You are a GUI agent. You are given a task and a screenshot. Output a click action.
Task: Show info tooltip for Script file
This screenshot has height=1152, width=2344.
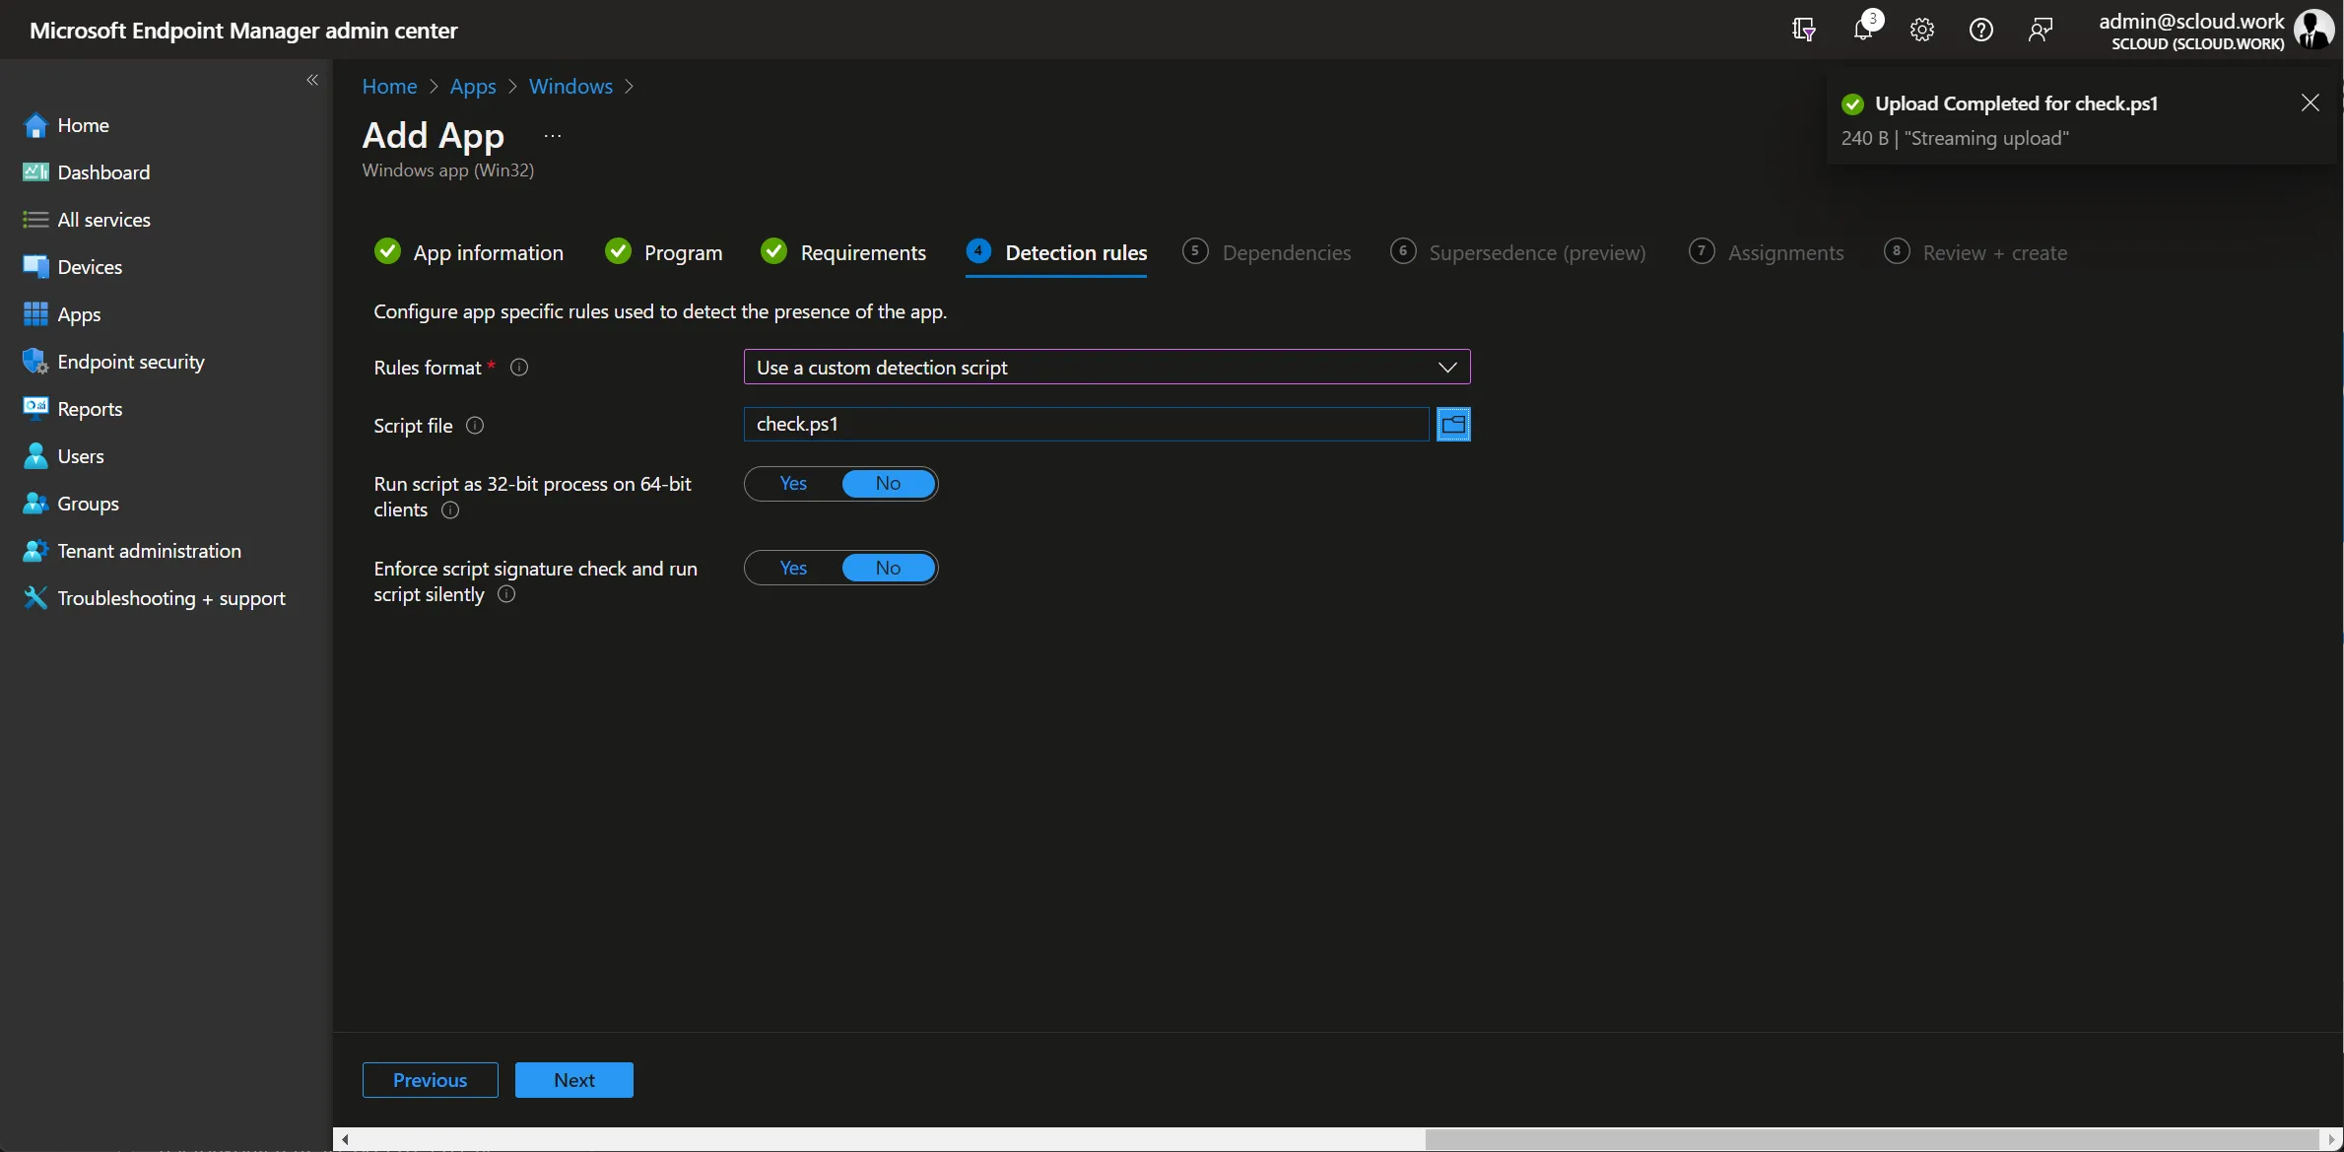(x=475, y=426)
